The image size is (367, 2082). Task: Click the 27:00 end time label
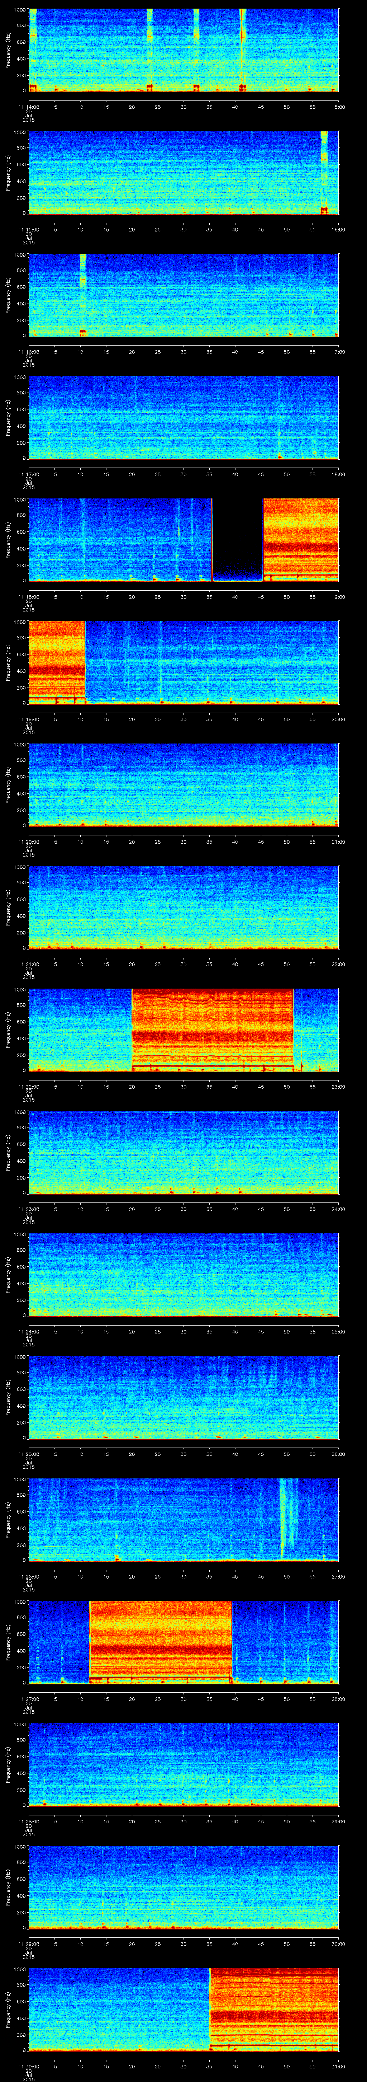pyautogui.click(x=338, y=1576)
